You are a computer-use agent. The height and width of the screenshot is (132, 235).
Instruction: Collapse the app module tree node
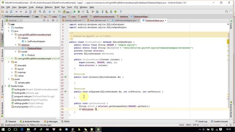6,24
